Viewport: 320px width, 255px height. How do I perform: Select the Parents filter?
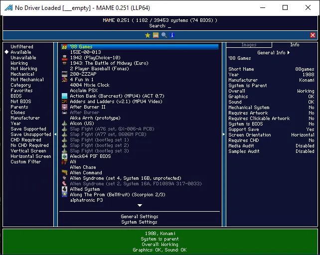tap(19, 107)
